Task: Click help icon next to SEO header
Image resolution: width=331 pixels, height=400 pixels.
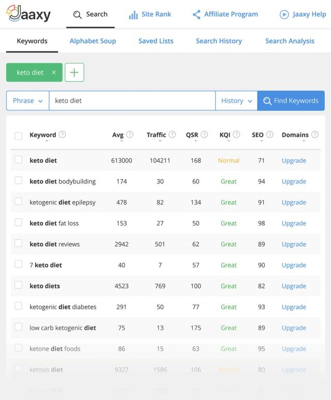Action: tap(270, 135)
